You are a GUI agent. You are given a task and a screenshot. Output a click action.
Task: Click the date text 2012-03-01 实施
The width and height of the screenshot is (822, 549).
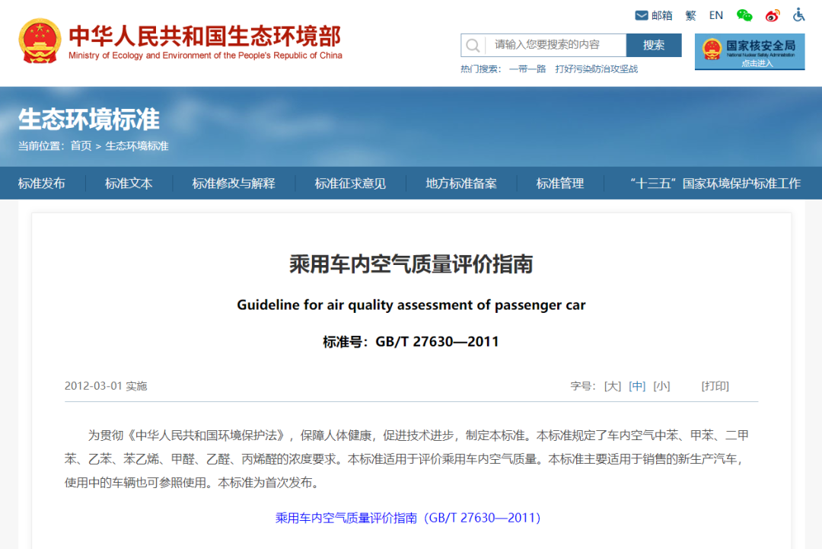pos(106,386)
